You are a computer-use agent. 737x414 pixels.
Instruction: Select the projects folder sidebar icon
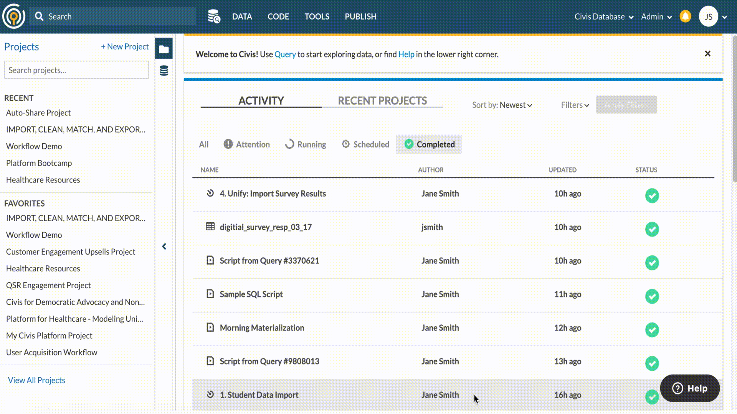click(164, 49)
